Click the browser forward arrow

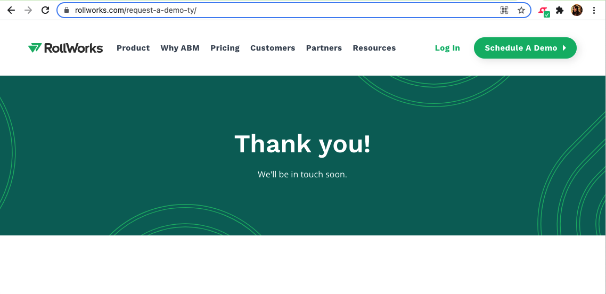coord(28,11)
